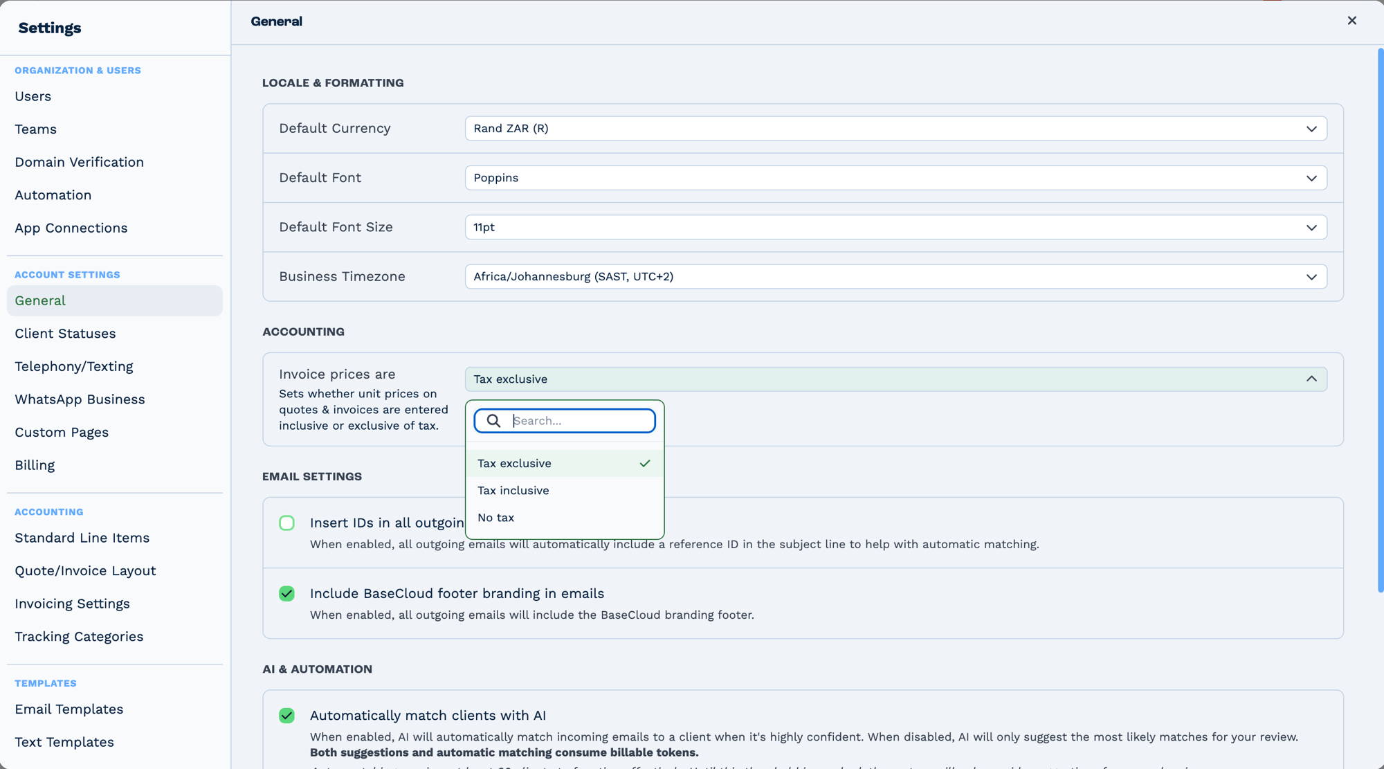Focus the Search field in the tax dropdown
The width and height of the screenshot is (1384, 769).
(565, 421)
